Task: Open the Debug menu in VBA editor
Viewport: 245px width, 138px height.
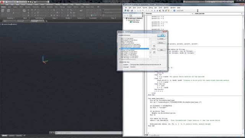Action: point(150,8)
